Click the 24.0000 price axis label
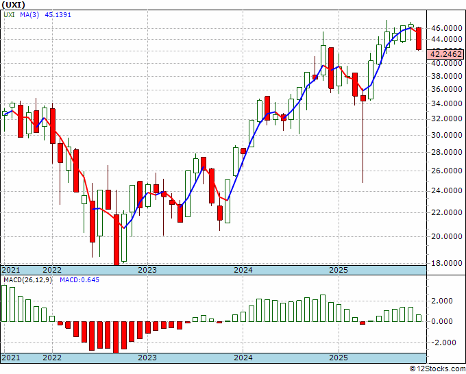Screen dimensions: 466x374 [x=447, y=190]
